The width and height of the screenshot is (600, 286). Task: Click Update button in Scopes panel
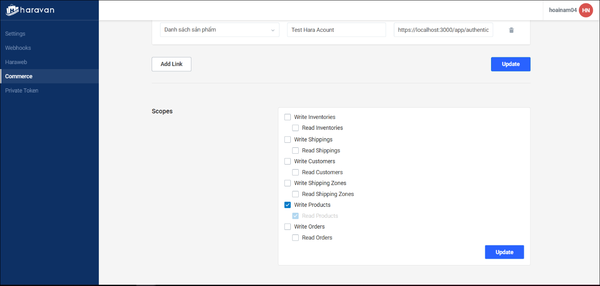click(504, 252)
